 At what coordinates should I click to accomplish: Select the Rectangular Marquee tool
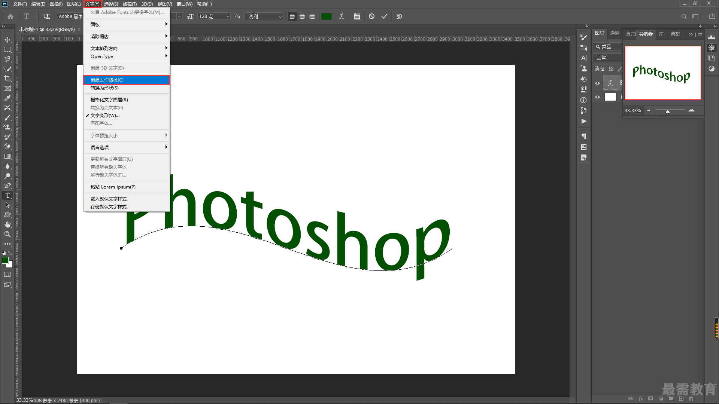click(x=7, y=49)
